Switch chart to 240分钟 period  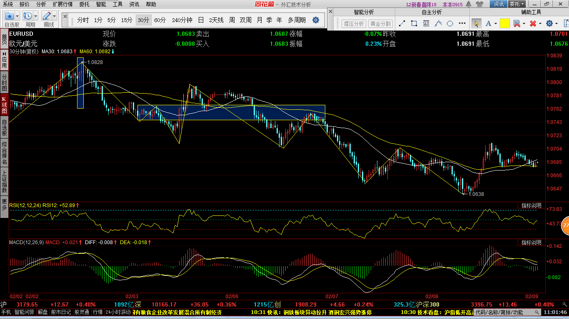(182, 20)
